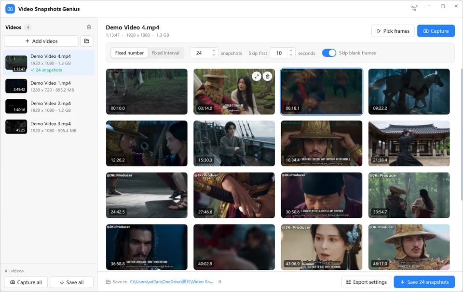Select Demo Video 1.mp4 in list

click(x=49, y=86)
